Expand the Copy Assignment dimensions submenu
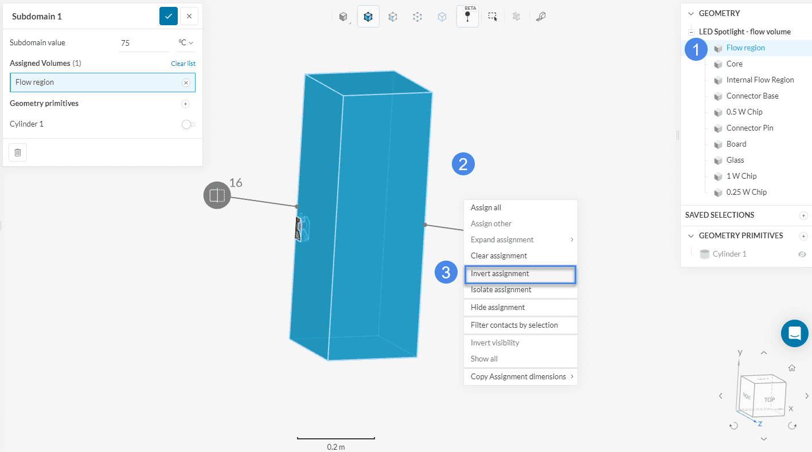This screenshot has height=452, width=812. click(x=520, y=376)
